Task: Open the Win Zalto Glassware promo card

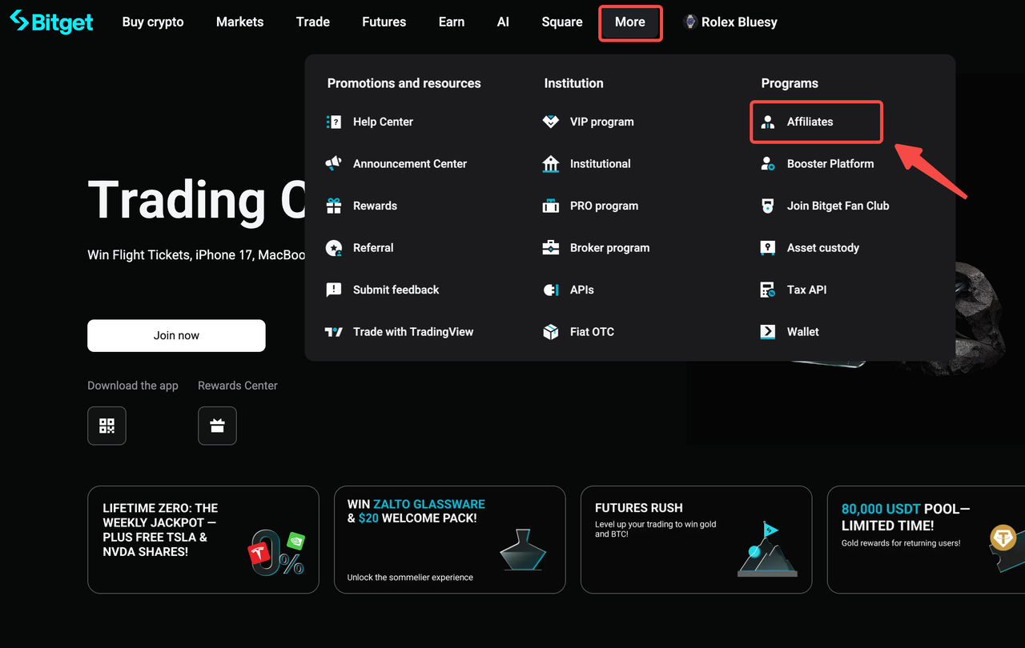Action: [450, 540]
